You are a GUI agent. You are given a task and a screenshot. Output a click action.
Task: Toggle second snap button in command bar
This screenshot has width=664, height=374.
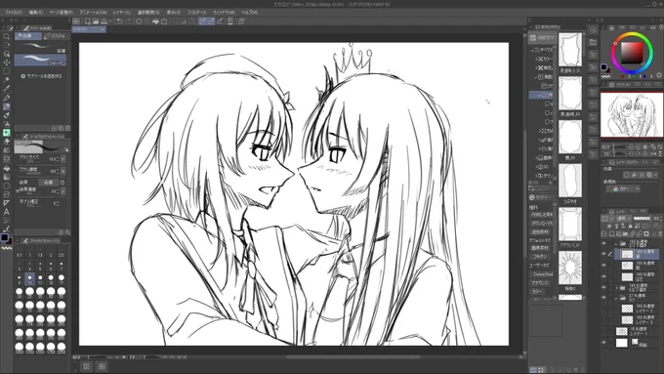211,21
